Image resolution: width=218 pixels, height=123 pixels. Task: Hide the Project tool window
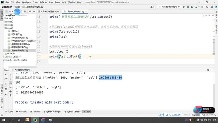pos(34,11)
